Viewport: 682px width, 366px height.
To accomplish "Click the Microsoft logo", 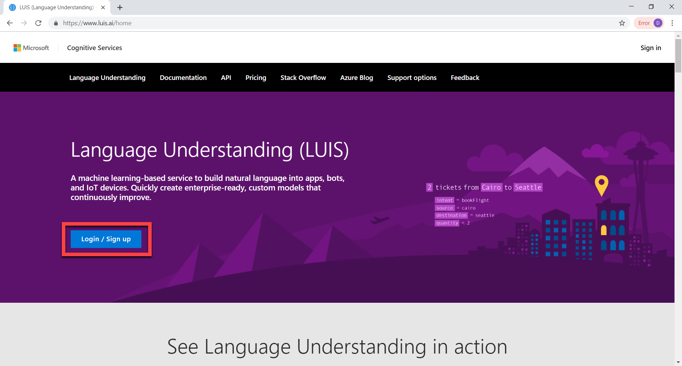I will [31, 48].
